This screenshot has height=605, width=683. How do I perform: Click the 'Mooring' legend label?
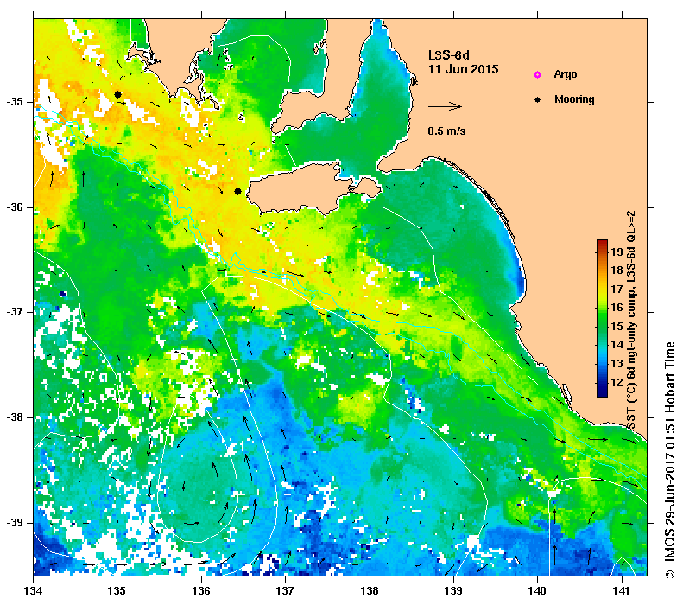click(x=574, y=99)
